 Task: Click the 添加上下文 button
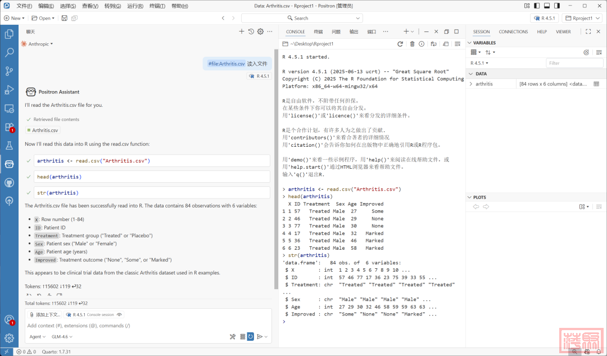click(x=44, y=315)
